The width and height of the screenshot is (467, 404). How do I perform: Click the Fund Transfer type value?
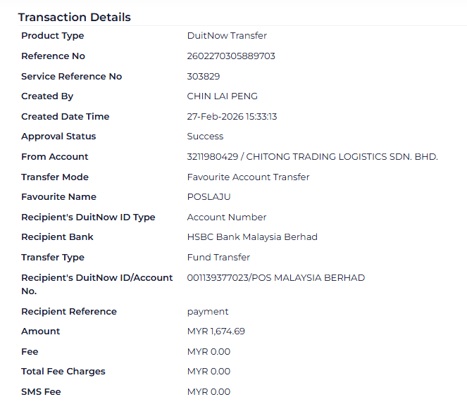(218, 258)
